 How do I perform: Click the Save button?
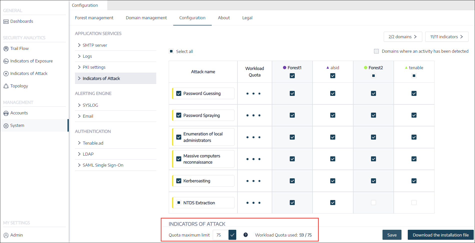click(x=392, y=235)
